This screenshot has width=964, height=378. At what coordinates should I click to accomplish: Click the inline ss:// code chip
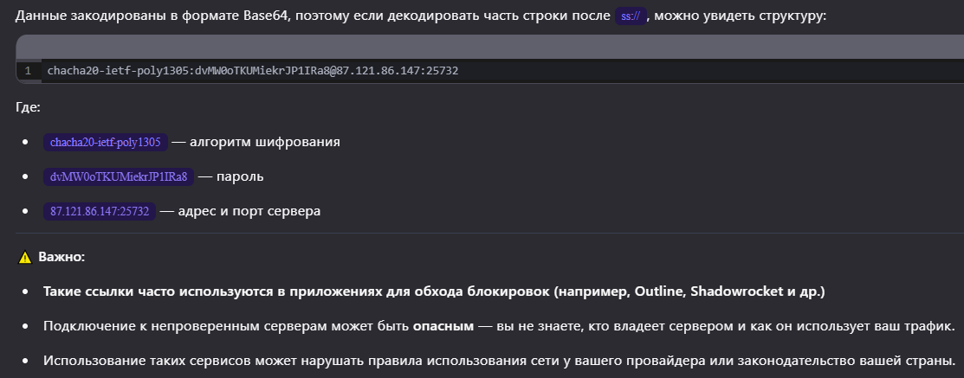(x=630, y=16)
